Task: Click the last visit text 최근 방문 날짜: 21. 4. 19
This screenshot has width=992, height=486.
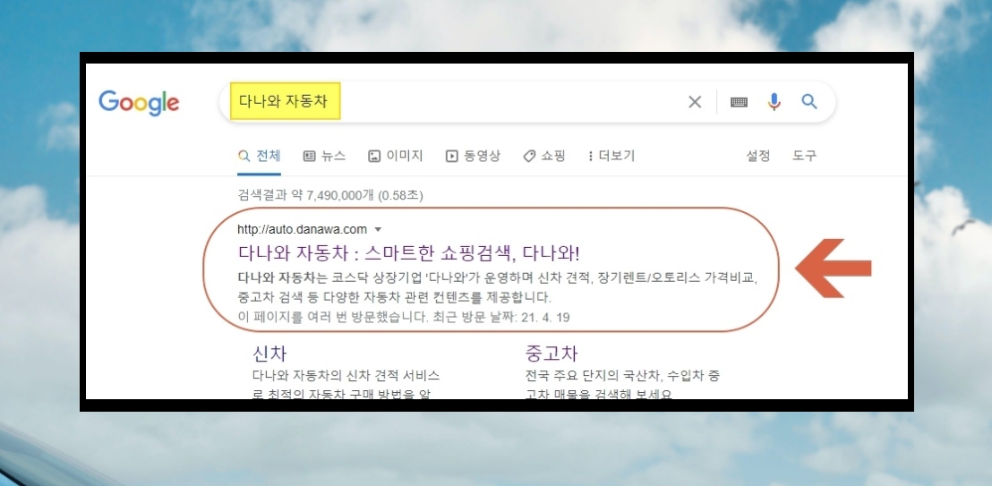Action: point(501,317)
